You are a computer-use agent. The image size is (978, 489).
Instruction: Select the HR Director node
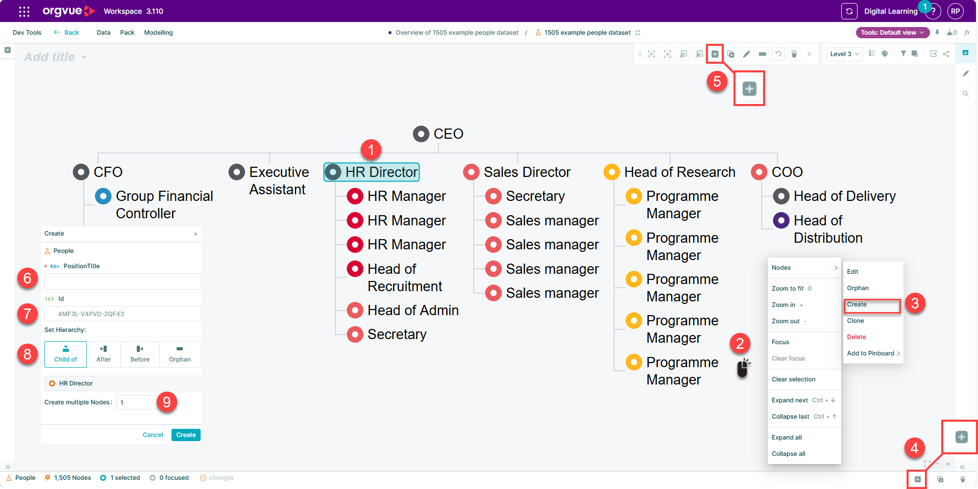coord(372,172)
